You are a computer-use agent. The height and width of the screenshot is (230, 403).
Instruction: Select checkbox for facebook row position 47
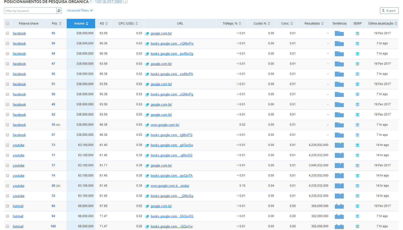pyautogui.click(x=7, y=64)
